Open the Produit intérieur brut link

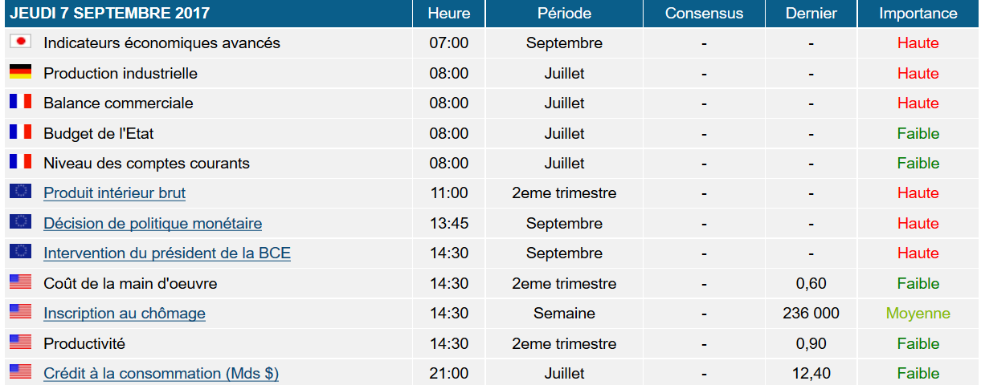115,193
